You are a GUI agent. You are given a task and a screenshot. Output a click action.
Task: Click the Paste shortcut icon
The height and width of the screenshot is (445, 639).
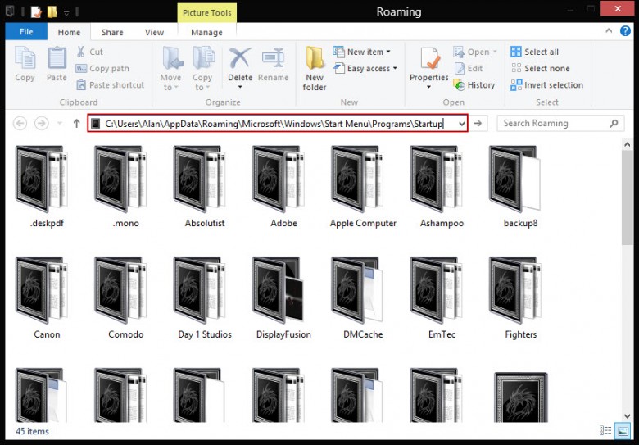(81, 84)
